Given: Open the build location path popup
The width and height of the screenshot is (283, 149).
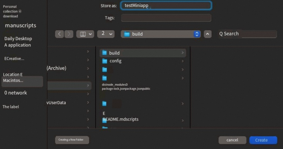Looking at the screenshot, I should point(161,34).
